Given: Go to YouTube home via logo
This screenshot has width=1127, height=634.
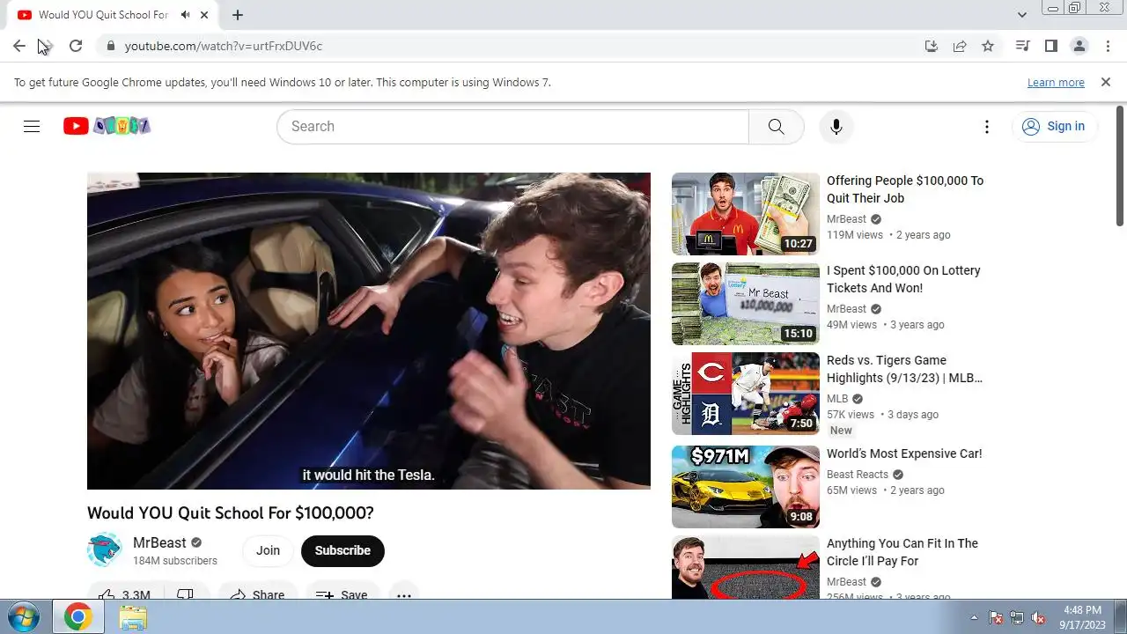Looking at the screenshot, I should tap(107, 126).
